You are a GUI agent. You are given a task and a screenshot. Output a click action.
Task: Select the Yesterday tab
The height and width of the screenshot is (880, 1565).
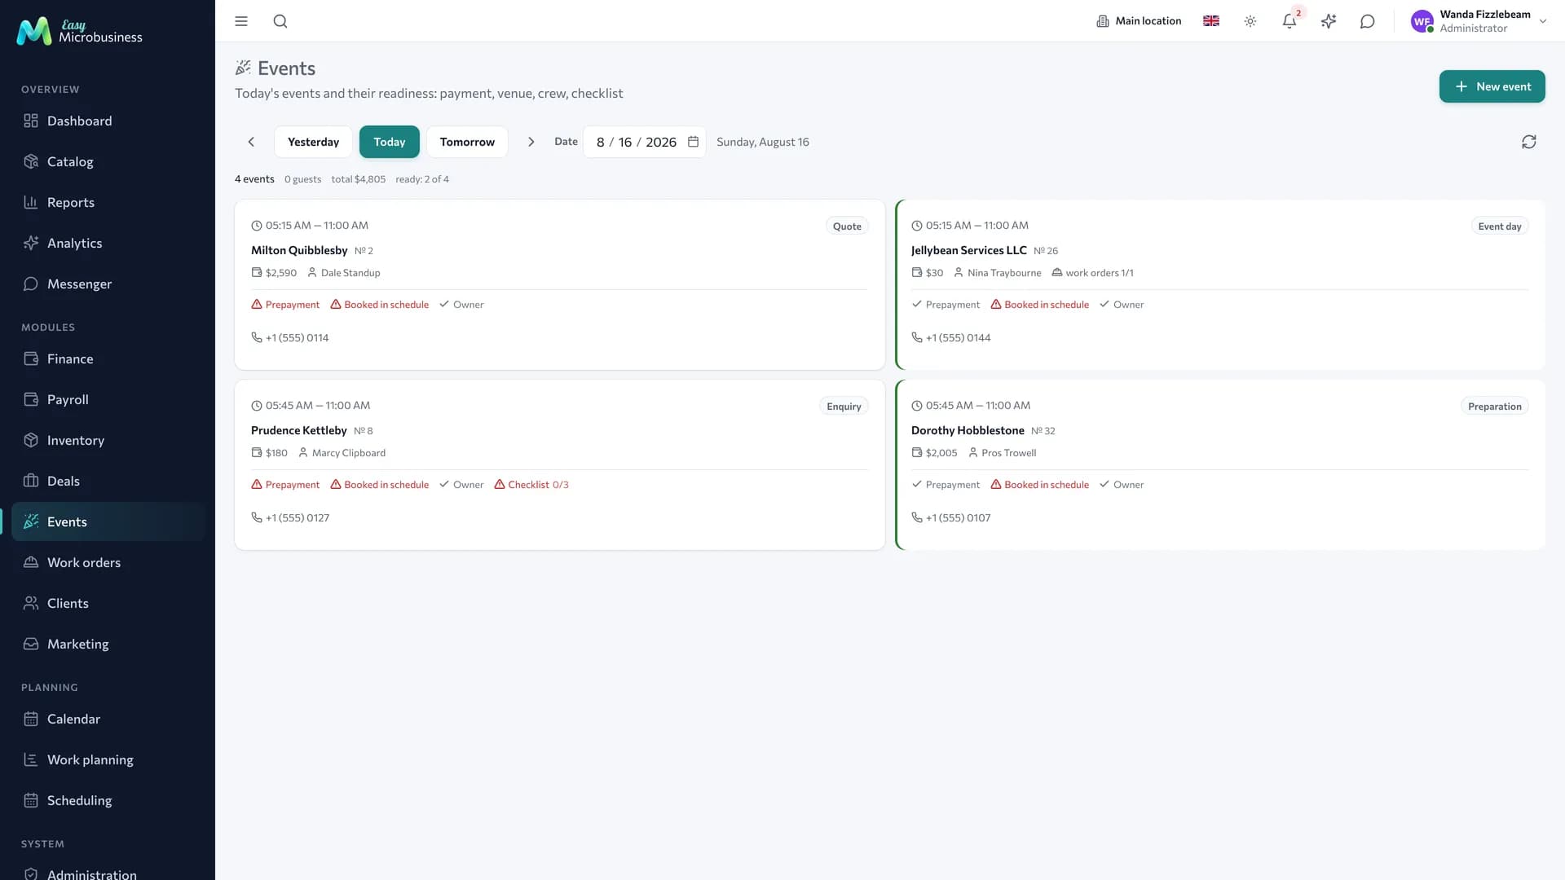coord(313,142)
